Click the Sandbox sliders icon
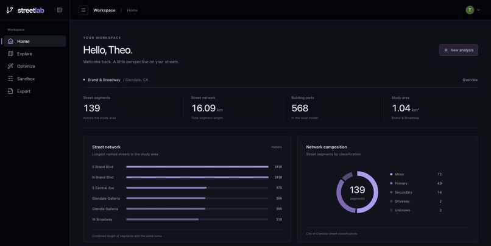 click(10, 79)
